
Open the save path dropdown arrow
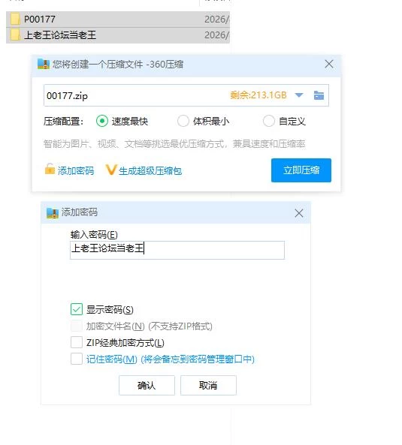(x=299, y=95)
